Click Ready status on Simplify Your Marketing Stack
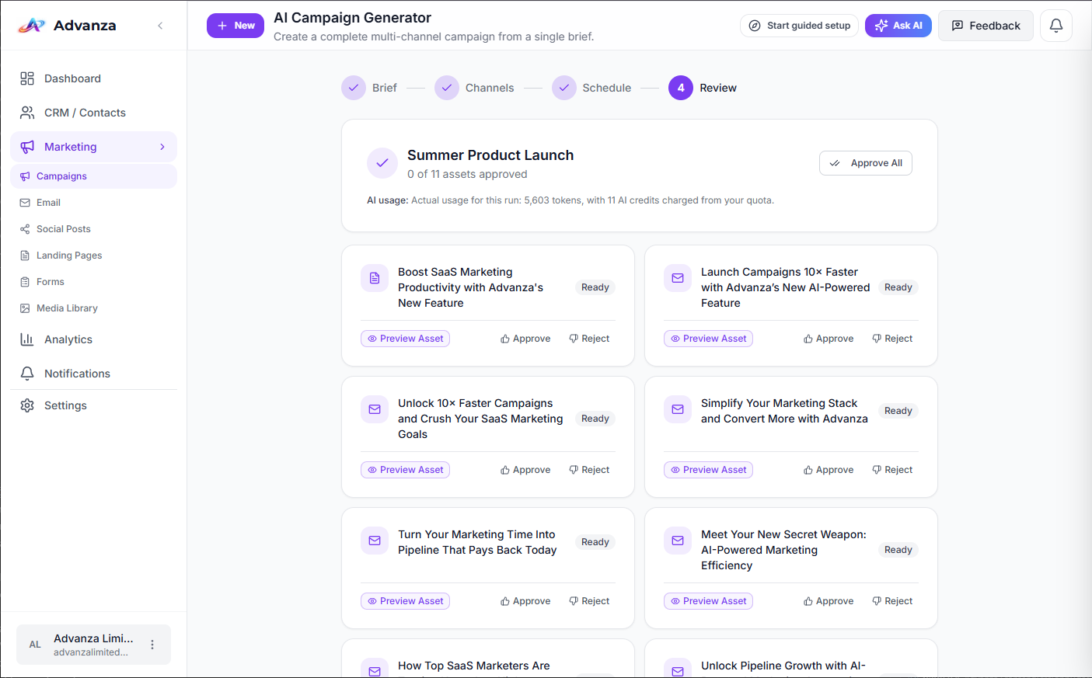The image size is (1092, 678). tap(898, 411)
